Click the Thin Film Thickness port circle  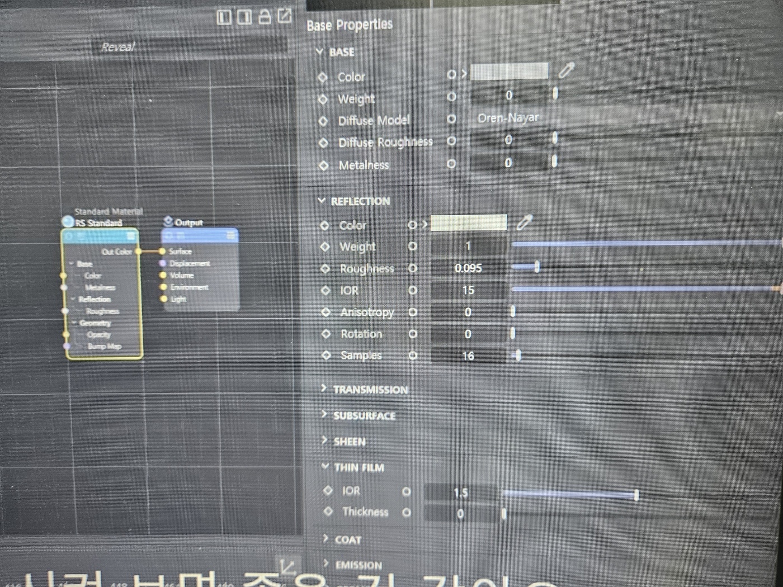coord(407,512)
